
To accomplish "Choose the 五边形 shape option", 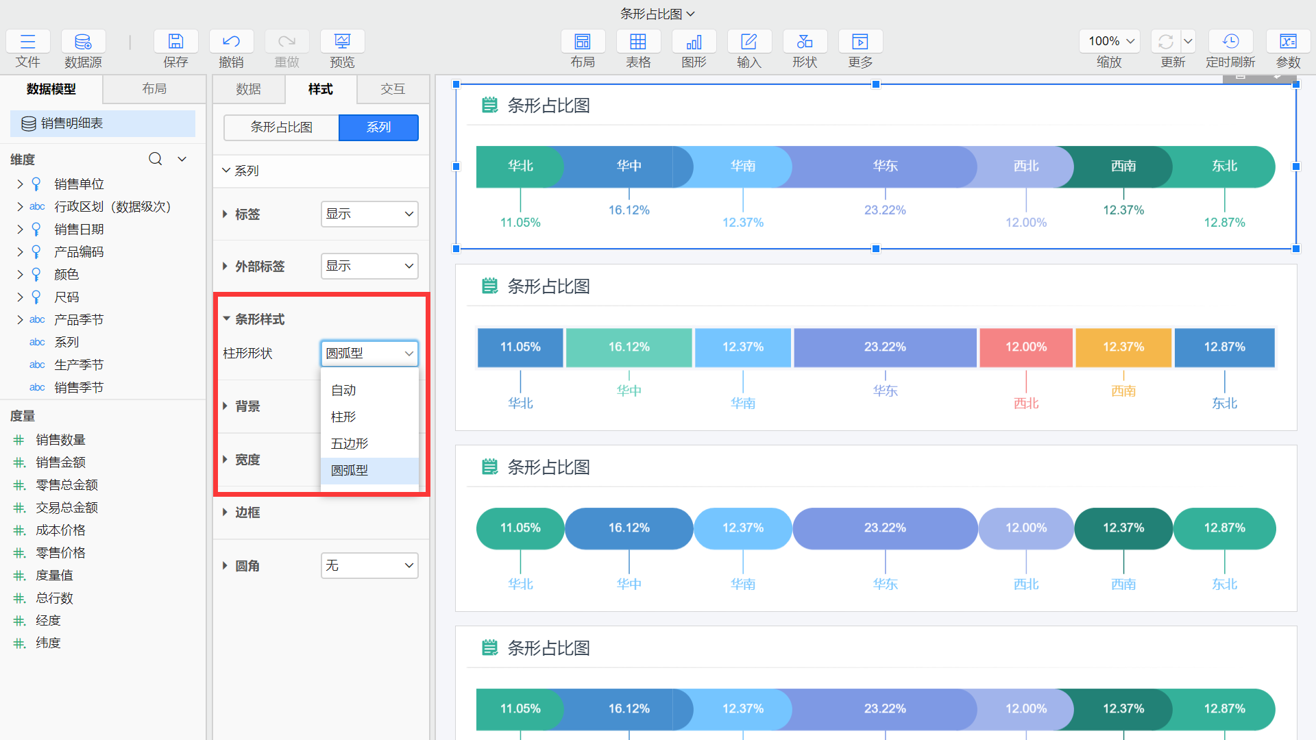I will pos(350,444).
